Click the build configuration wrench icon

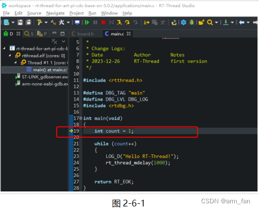click(x=39, y=22)
